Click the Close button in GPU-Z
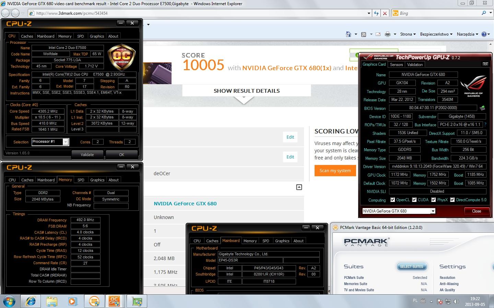 tap(477, 211)
